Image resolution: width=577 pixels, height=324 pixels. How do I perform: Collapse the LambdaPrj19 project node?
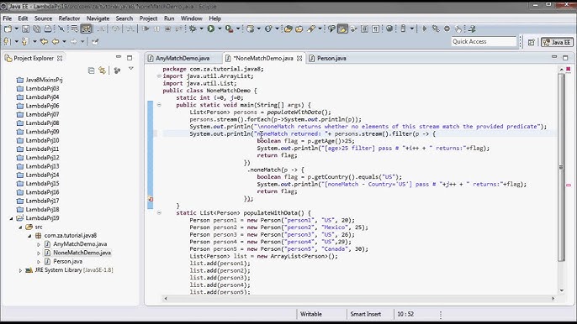coord(12,218)
